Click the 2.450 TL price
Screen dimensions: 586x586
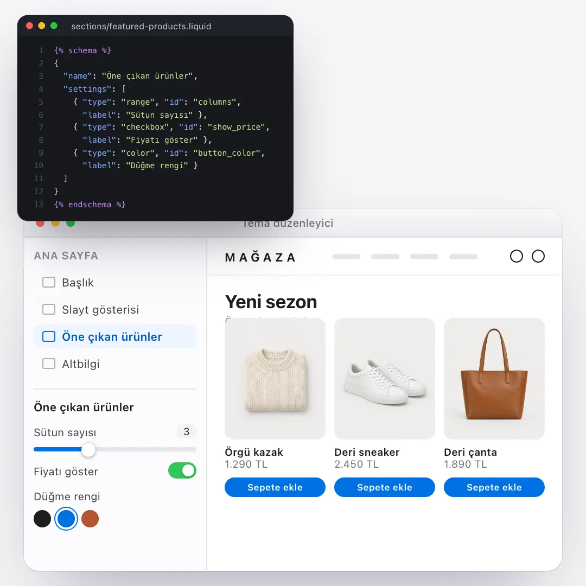356,464
